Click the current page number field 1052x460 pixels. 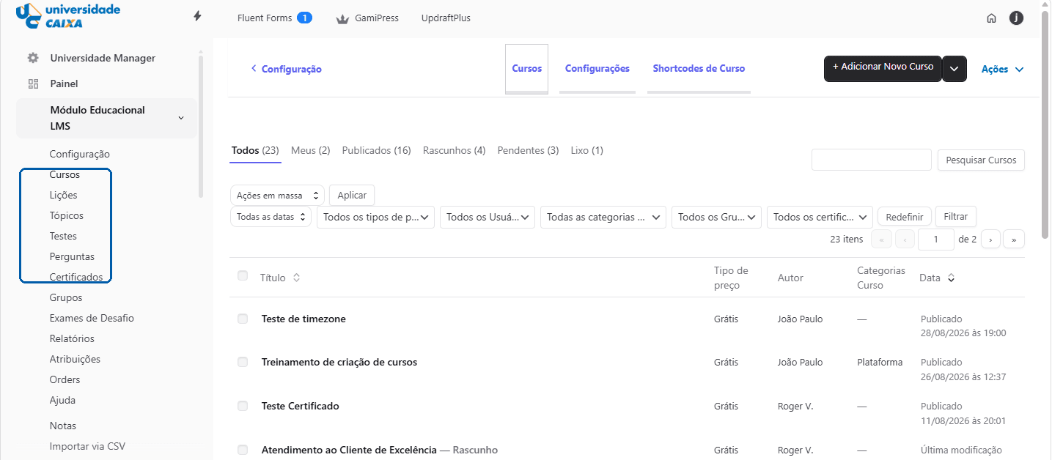[935, 239]
